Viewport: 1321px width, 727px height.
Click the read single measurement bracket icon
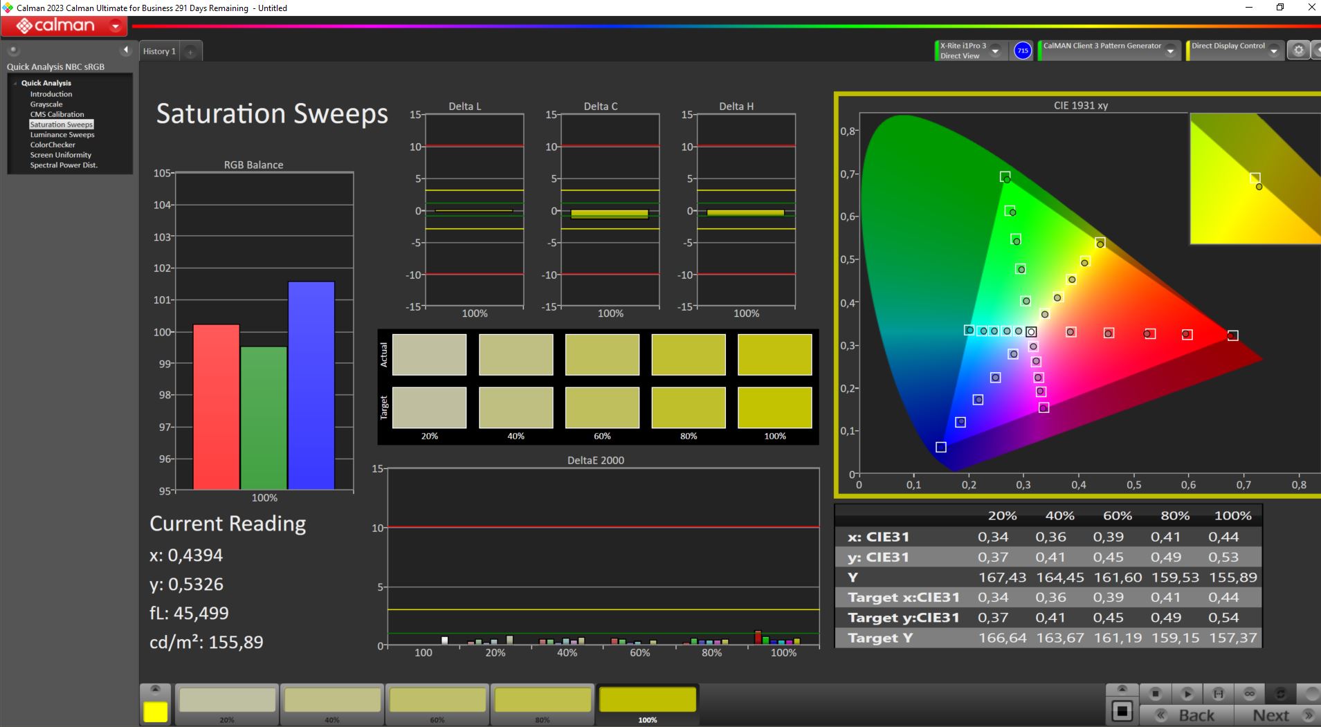pos(1219,693)
